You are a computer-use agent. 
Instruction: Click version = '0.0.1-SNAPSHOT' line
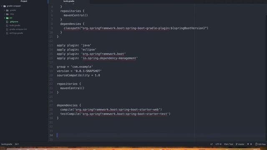tap(79, 71)
